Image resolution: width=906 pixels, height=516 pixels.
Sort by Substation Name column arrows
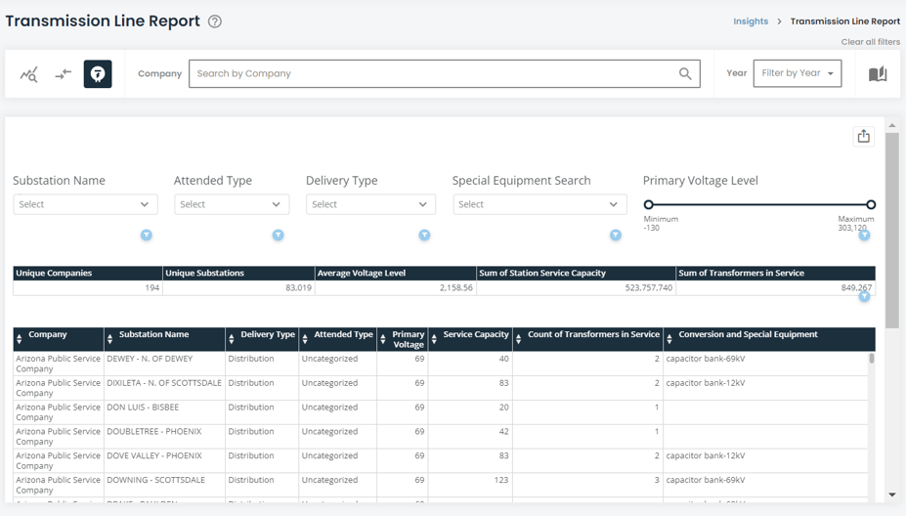(109, 340)
